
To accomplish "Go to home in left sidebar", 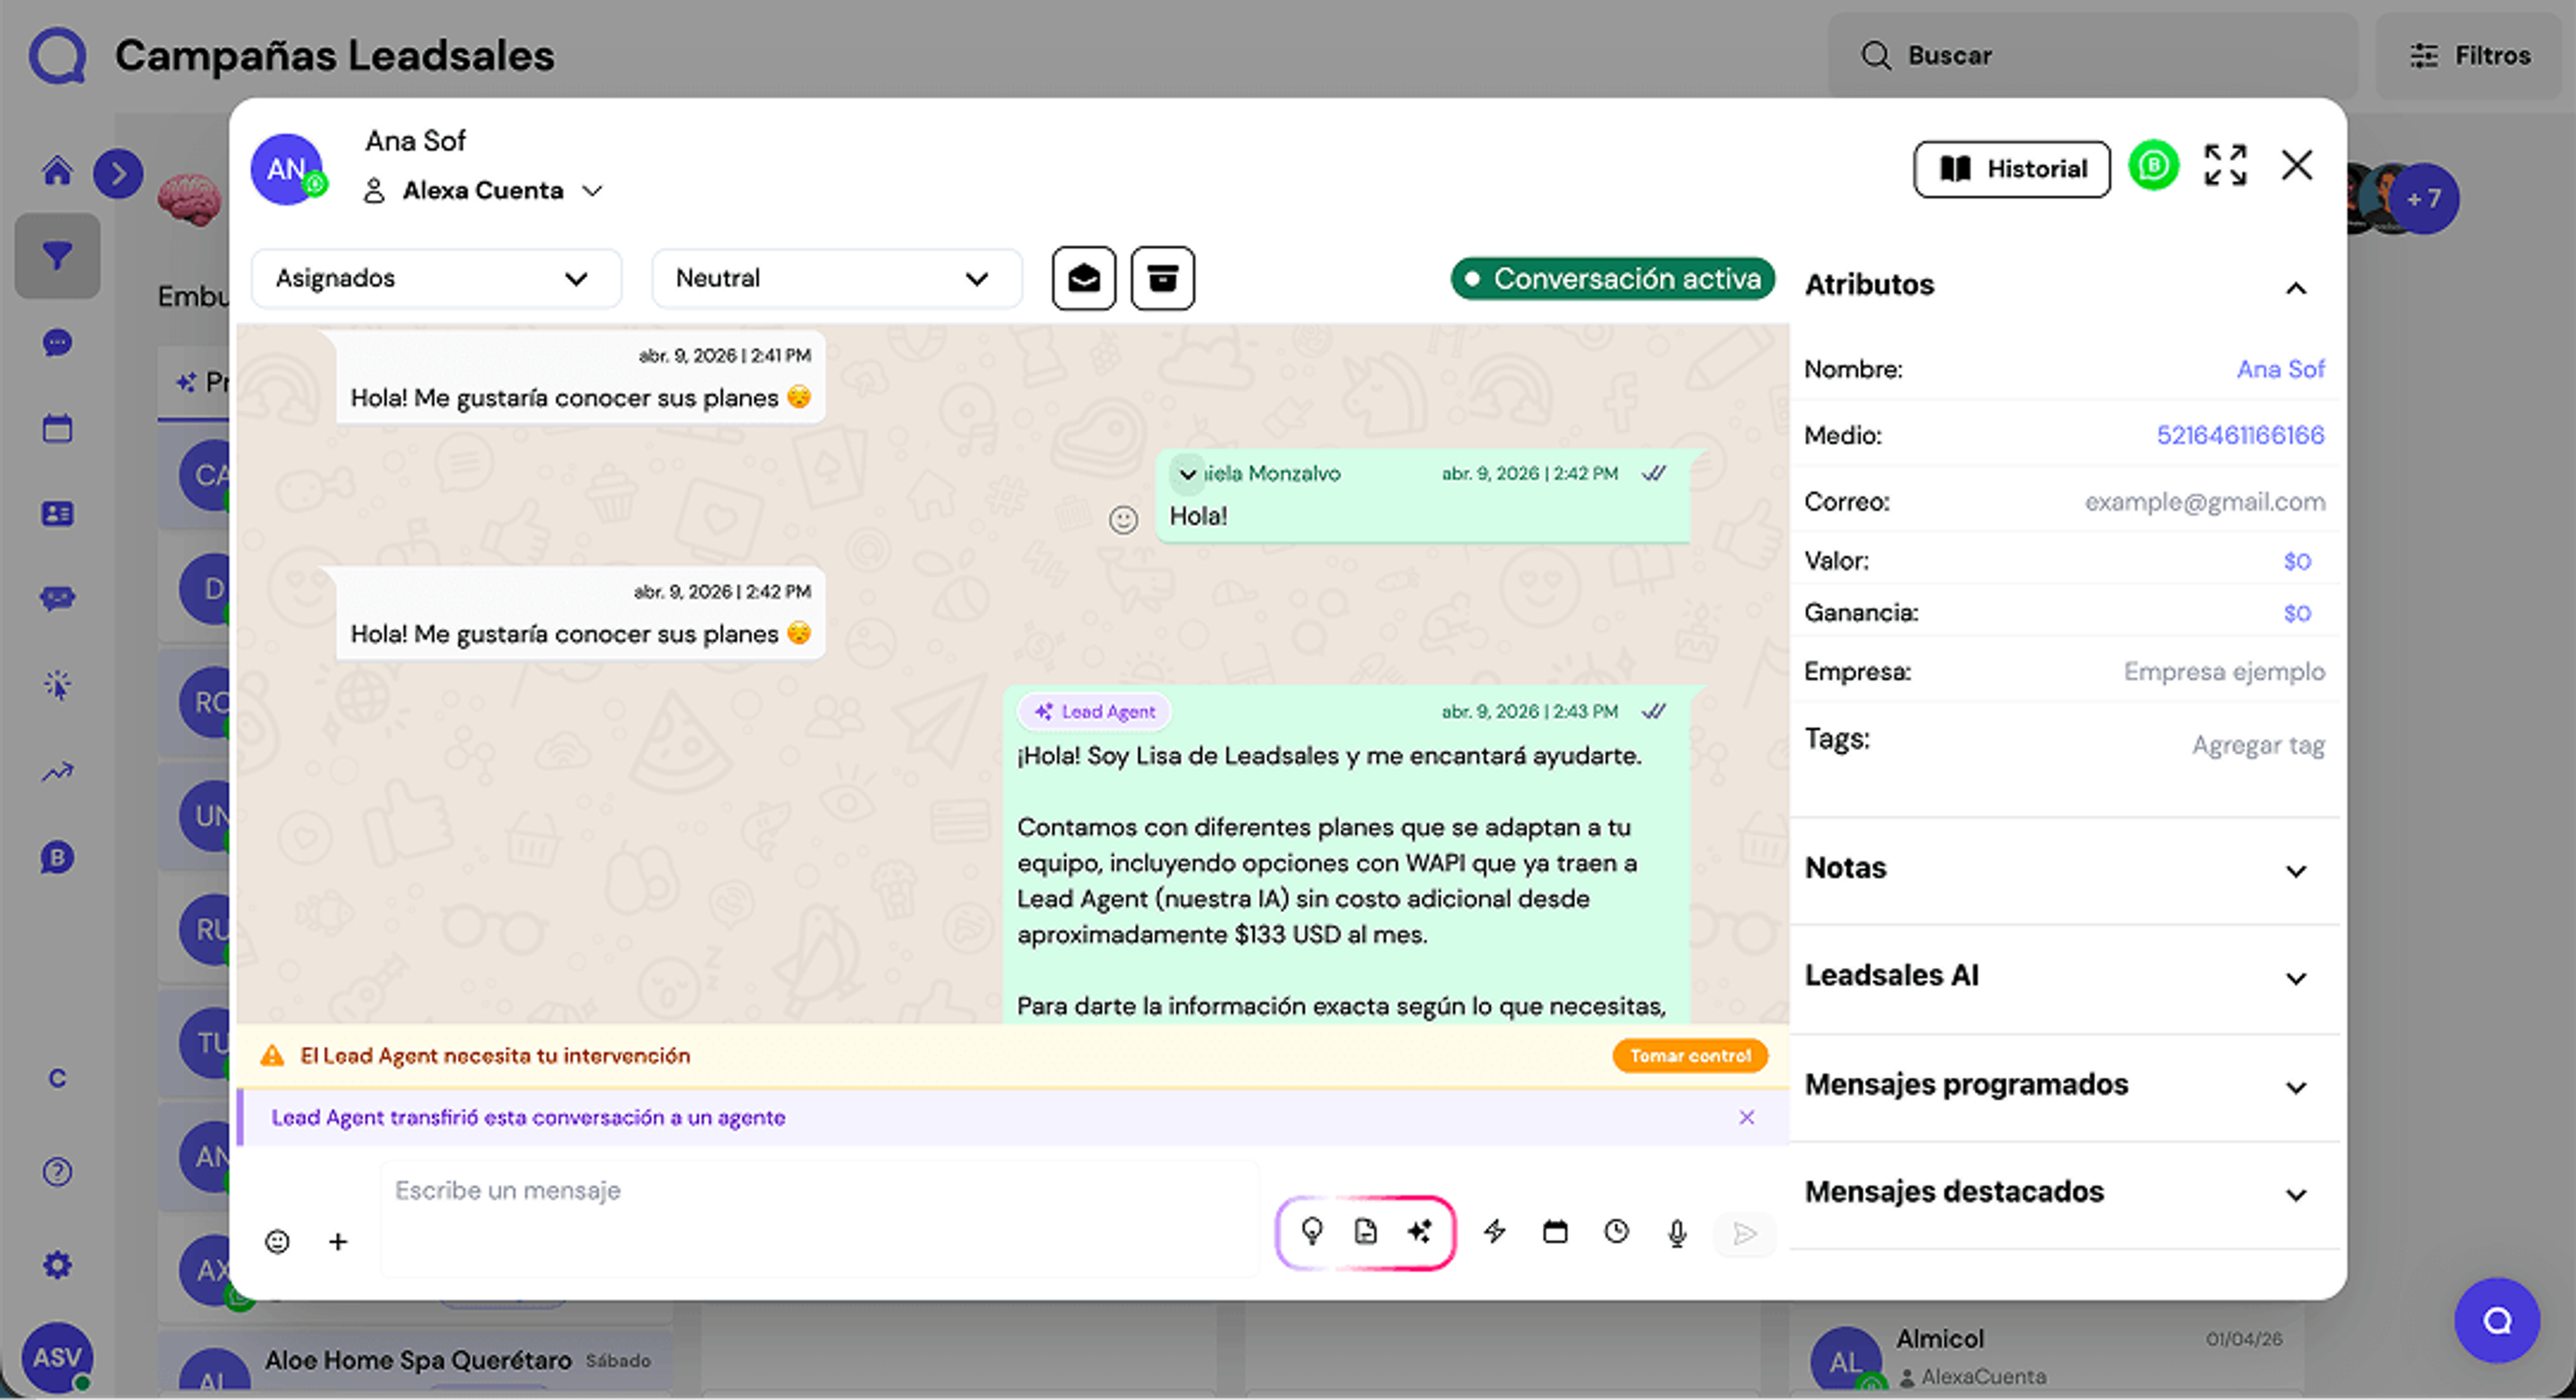I will [57, 171].
